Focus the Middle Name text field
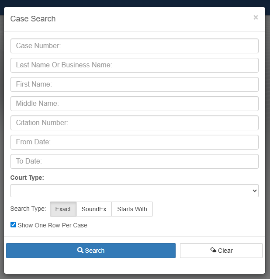 coord(134,104)
